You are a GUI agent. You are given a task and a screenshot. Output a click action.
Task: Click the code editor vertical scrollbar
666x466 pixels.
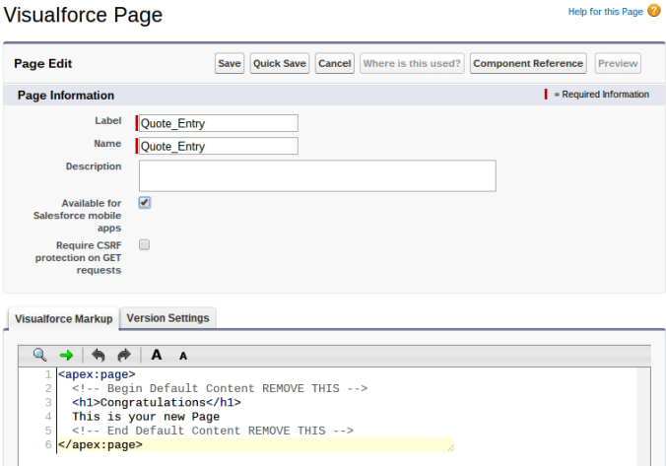coord(644,417)
